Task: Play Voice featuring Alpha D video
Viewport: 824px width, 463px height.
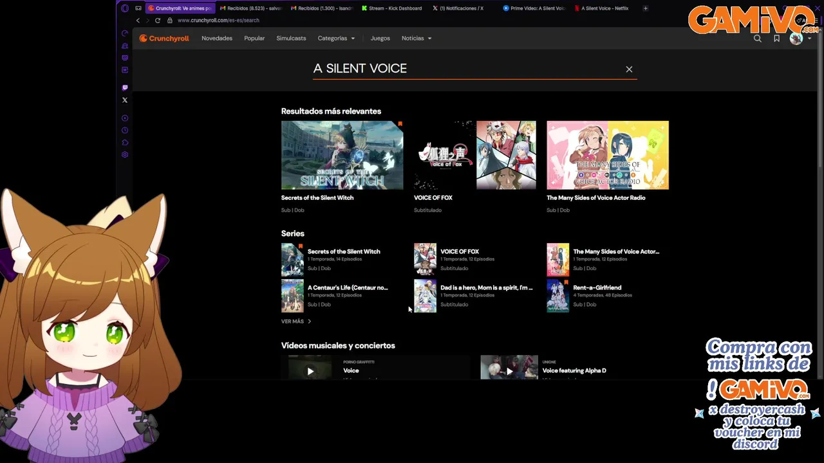Action: click(x=509, y=371)
